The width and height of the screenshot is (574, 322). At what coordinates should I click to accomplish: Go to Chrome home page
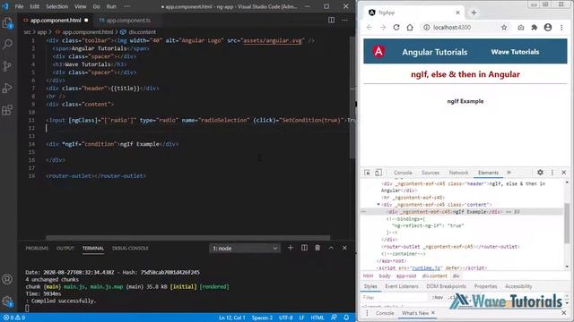pos(410,28)
